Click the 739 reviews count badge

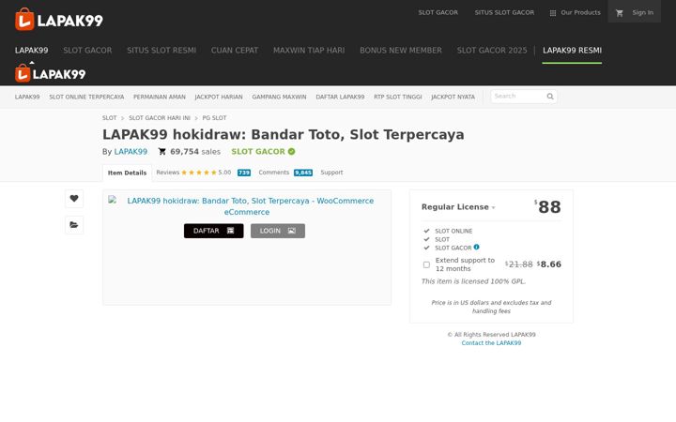244,173
